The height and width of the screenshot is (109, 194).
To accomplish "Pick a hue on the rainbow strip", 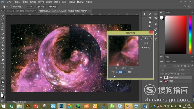I will pos(190,35).
